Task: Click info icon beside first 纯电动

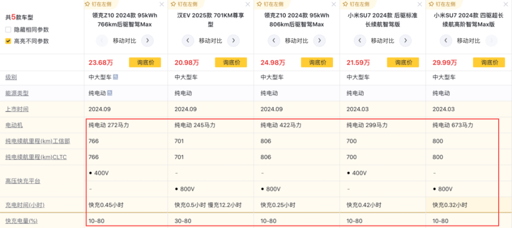Action: coord(110,93)
